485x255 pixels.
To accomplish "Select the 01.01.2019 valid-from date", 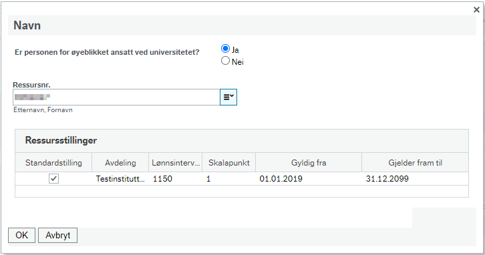I will pos(309,179).
